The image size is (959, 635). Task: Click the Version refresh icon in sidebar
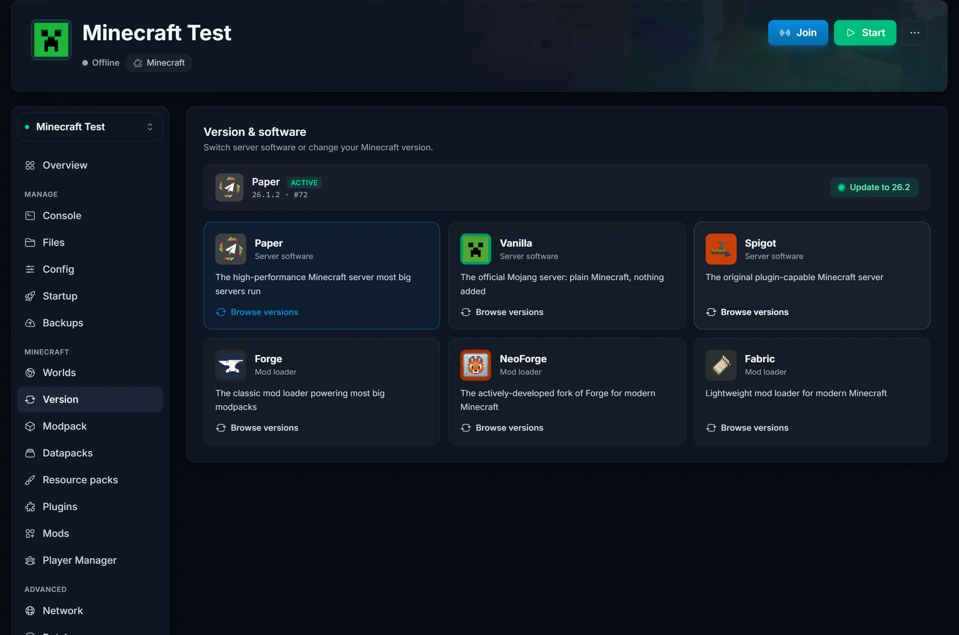click(30, 400)
